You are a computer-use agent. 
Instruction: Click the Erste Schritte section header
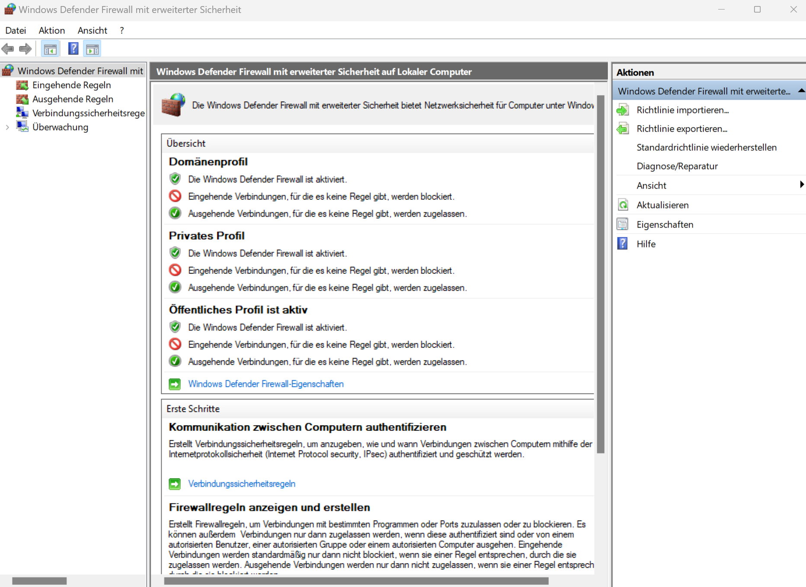click(x=193, y=409)
